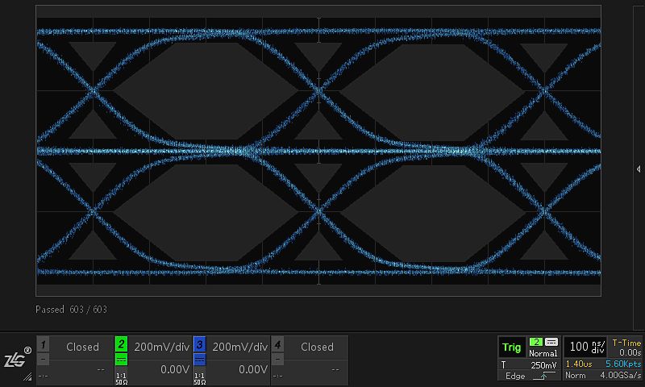Click channel 4 Closed status
Viewport: 645px width, 387px height.
[x=317, y=347]
